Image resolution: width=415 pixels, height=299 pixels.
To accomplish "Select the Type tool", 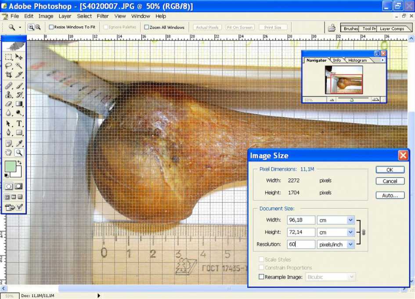I will coord(19,124).
